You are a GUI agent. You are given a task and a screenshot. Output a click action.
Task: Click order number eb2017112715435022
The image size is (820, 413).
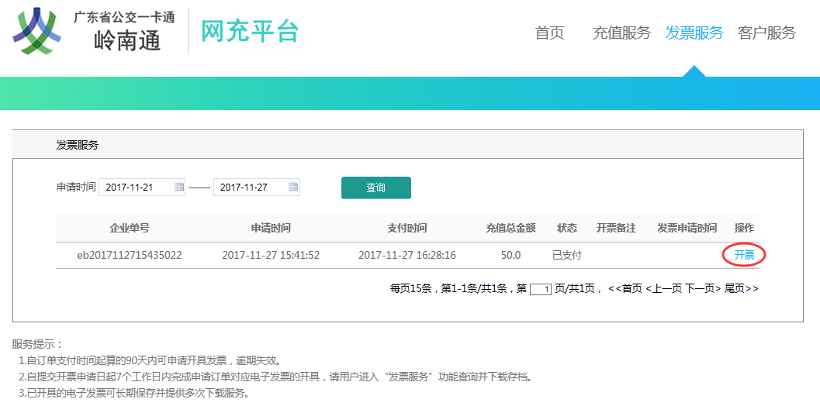point(130,256)
